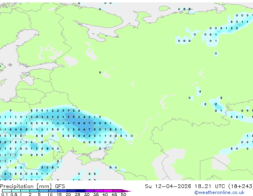This screenshot has height=196, width=253.
Task: Select the 30–35 mm purple legend swatch
Action: [90, 191]
